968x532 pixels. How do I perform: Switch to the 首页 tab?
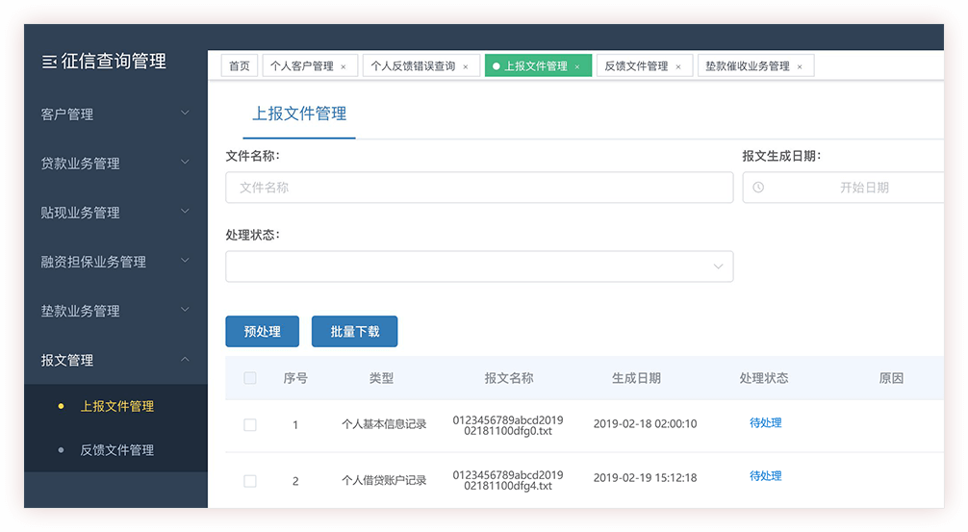(x=240, y=66)
